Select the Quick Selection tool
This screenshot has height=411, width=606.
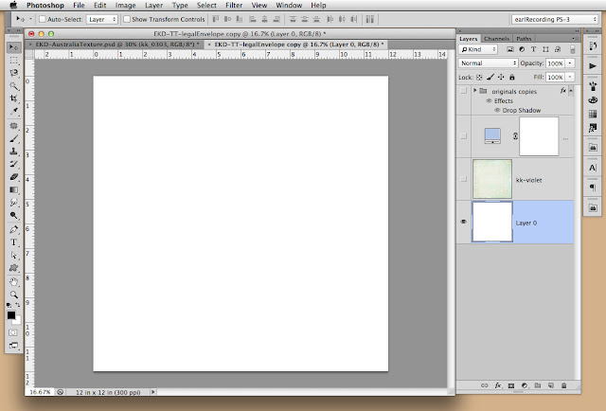(13, 86)
